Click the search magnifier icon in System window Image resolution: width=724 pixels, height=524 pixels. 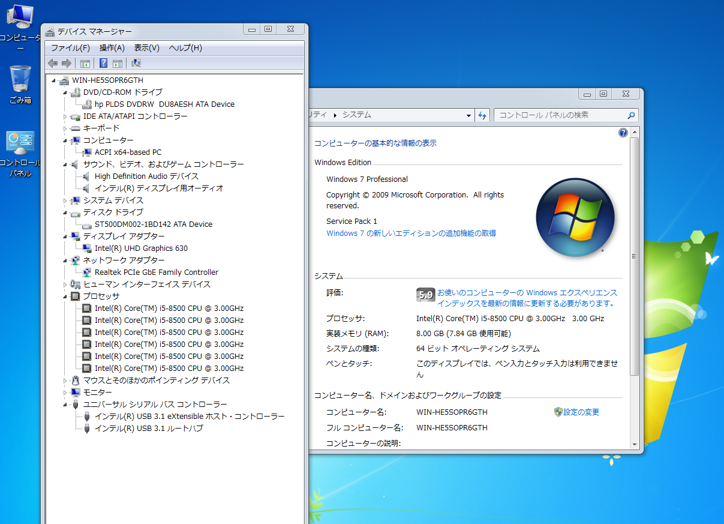click(x=631, y=115)
